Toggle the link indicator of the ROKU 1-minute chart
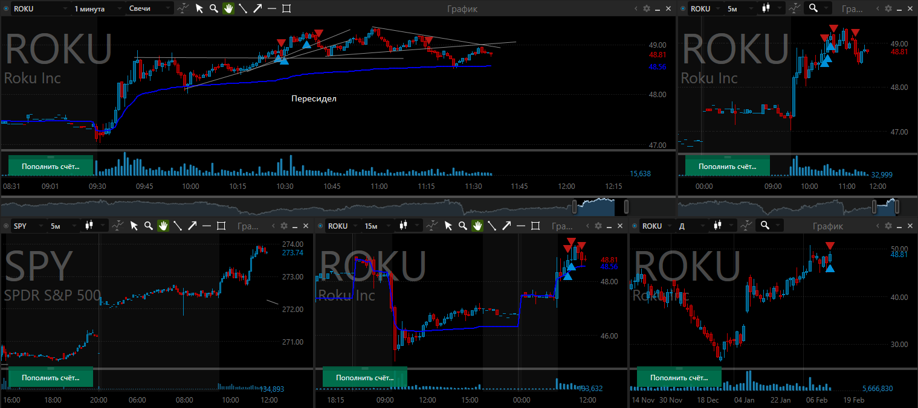918x408 pixels. coord(6,8)
